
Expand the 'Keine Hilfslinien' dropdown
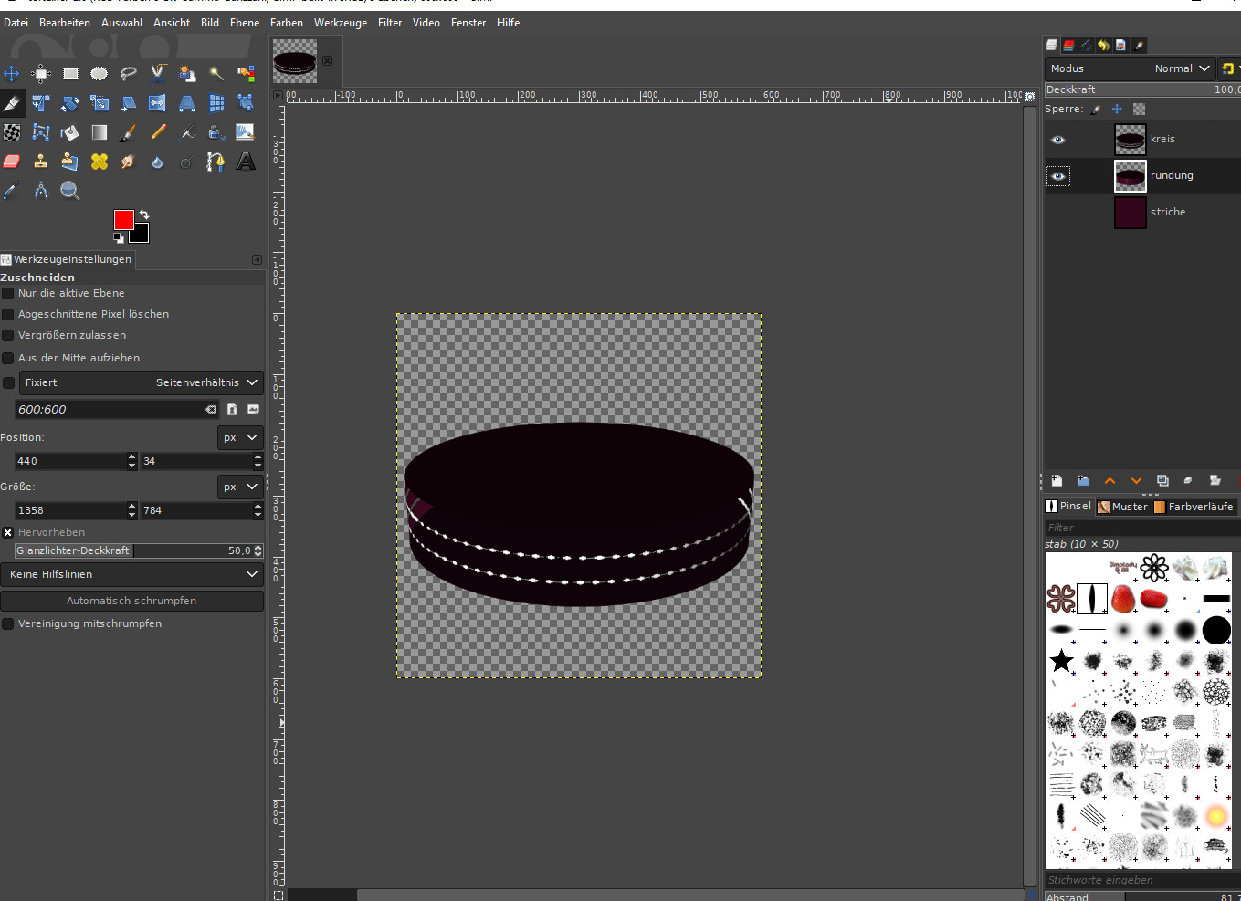point(131,574)
